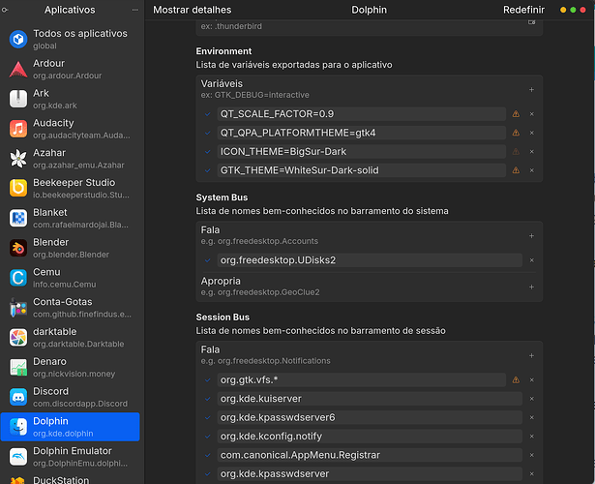Click the Dolphin Finder-style icon
Image resolution: width=595 pixels, height=484 pixels.
(x=18, y=427)
